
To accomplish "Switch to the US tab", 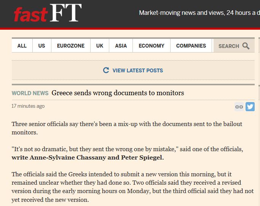I will click(41, 46).
